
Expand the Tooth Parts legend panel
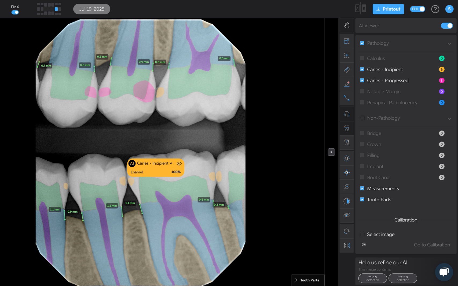point(307,280)
